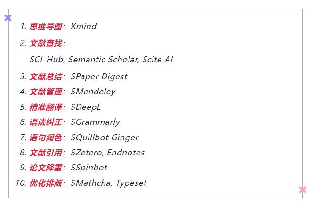314x206 pixels.
Task: Click on SCI-Hub text
Action: pos(47,60)
